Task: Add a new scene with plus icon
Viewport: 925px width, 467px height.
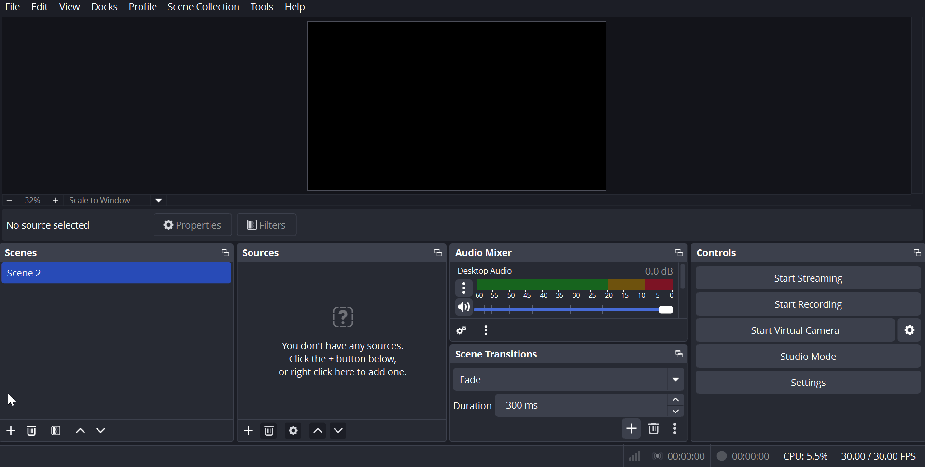Action: coord(11,431)
